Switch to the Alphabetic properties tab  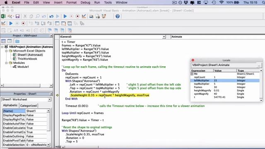tap(10, 105)
